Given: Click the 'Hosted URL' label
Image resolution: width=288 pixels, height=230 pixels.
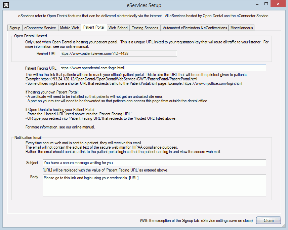Looking at the screenshot, I should click(46, 54).
